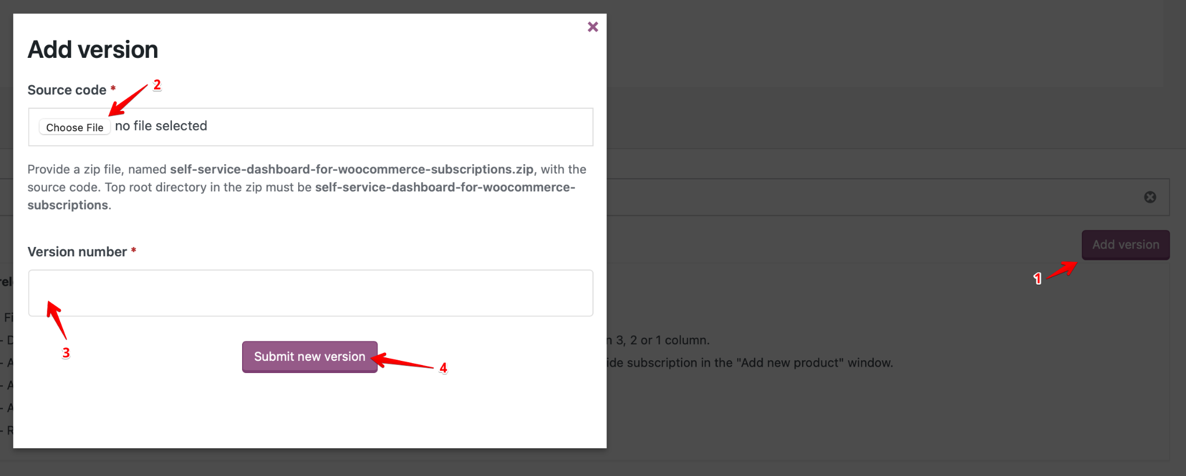Click the red annotation number 2

157,85
